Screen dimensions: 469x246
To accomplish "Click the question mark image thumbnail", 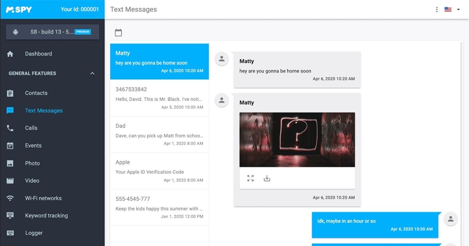I will (x=297, y=140).
